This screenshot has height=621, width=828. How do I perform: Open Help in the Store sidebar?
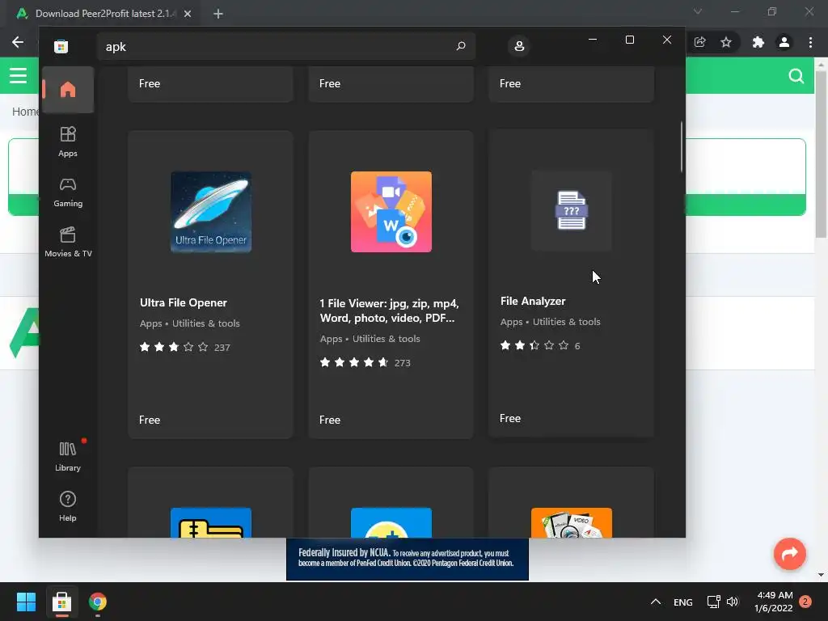coord(68,506)
